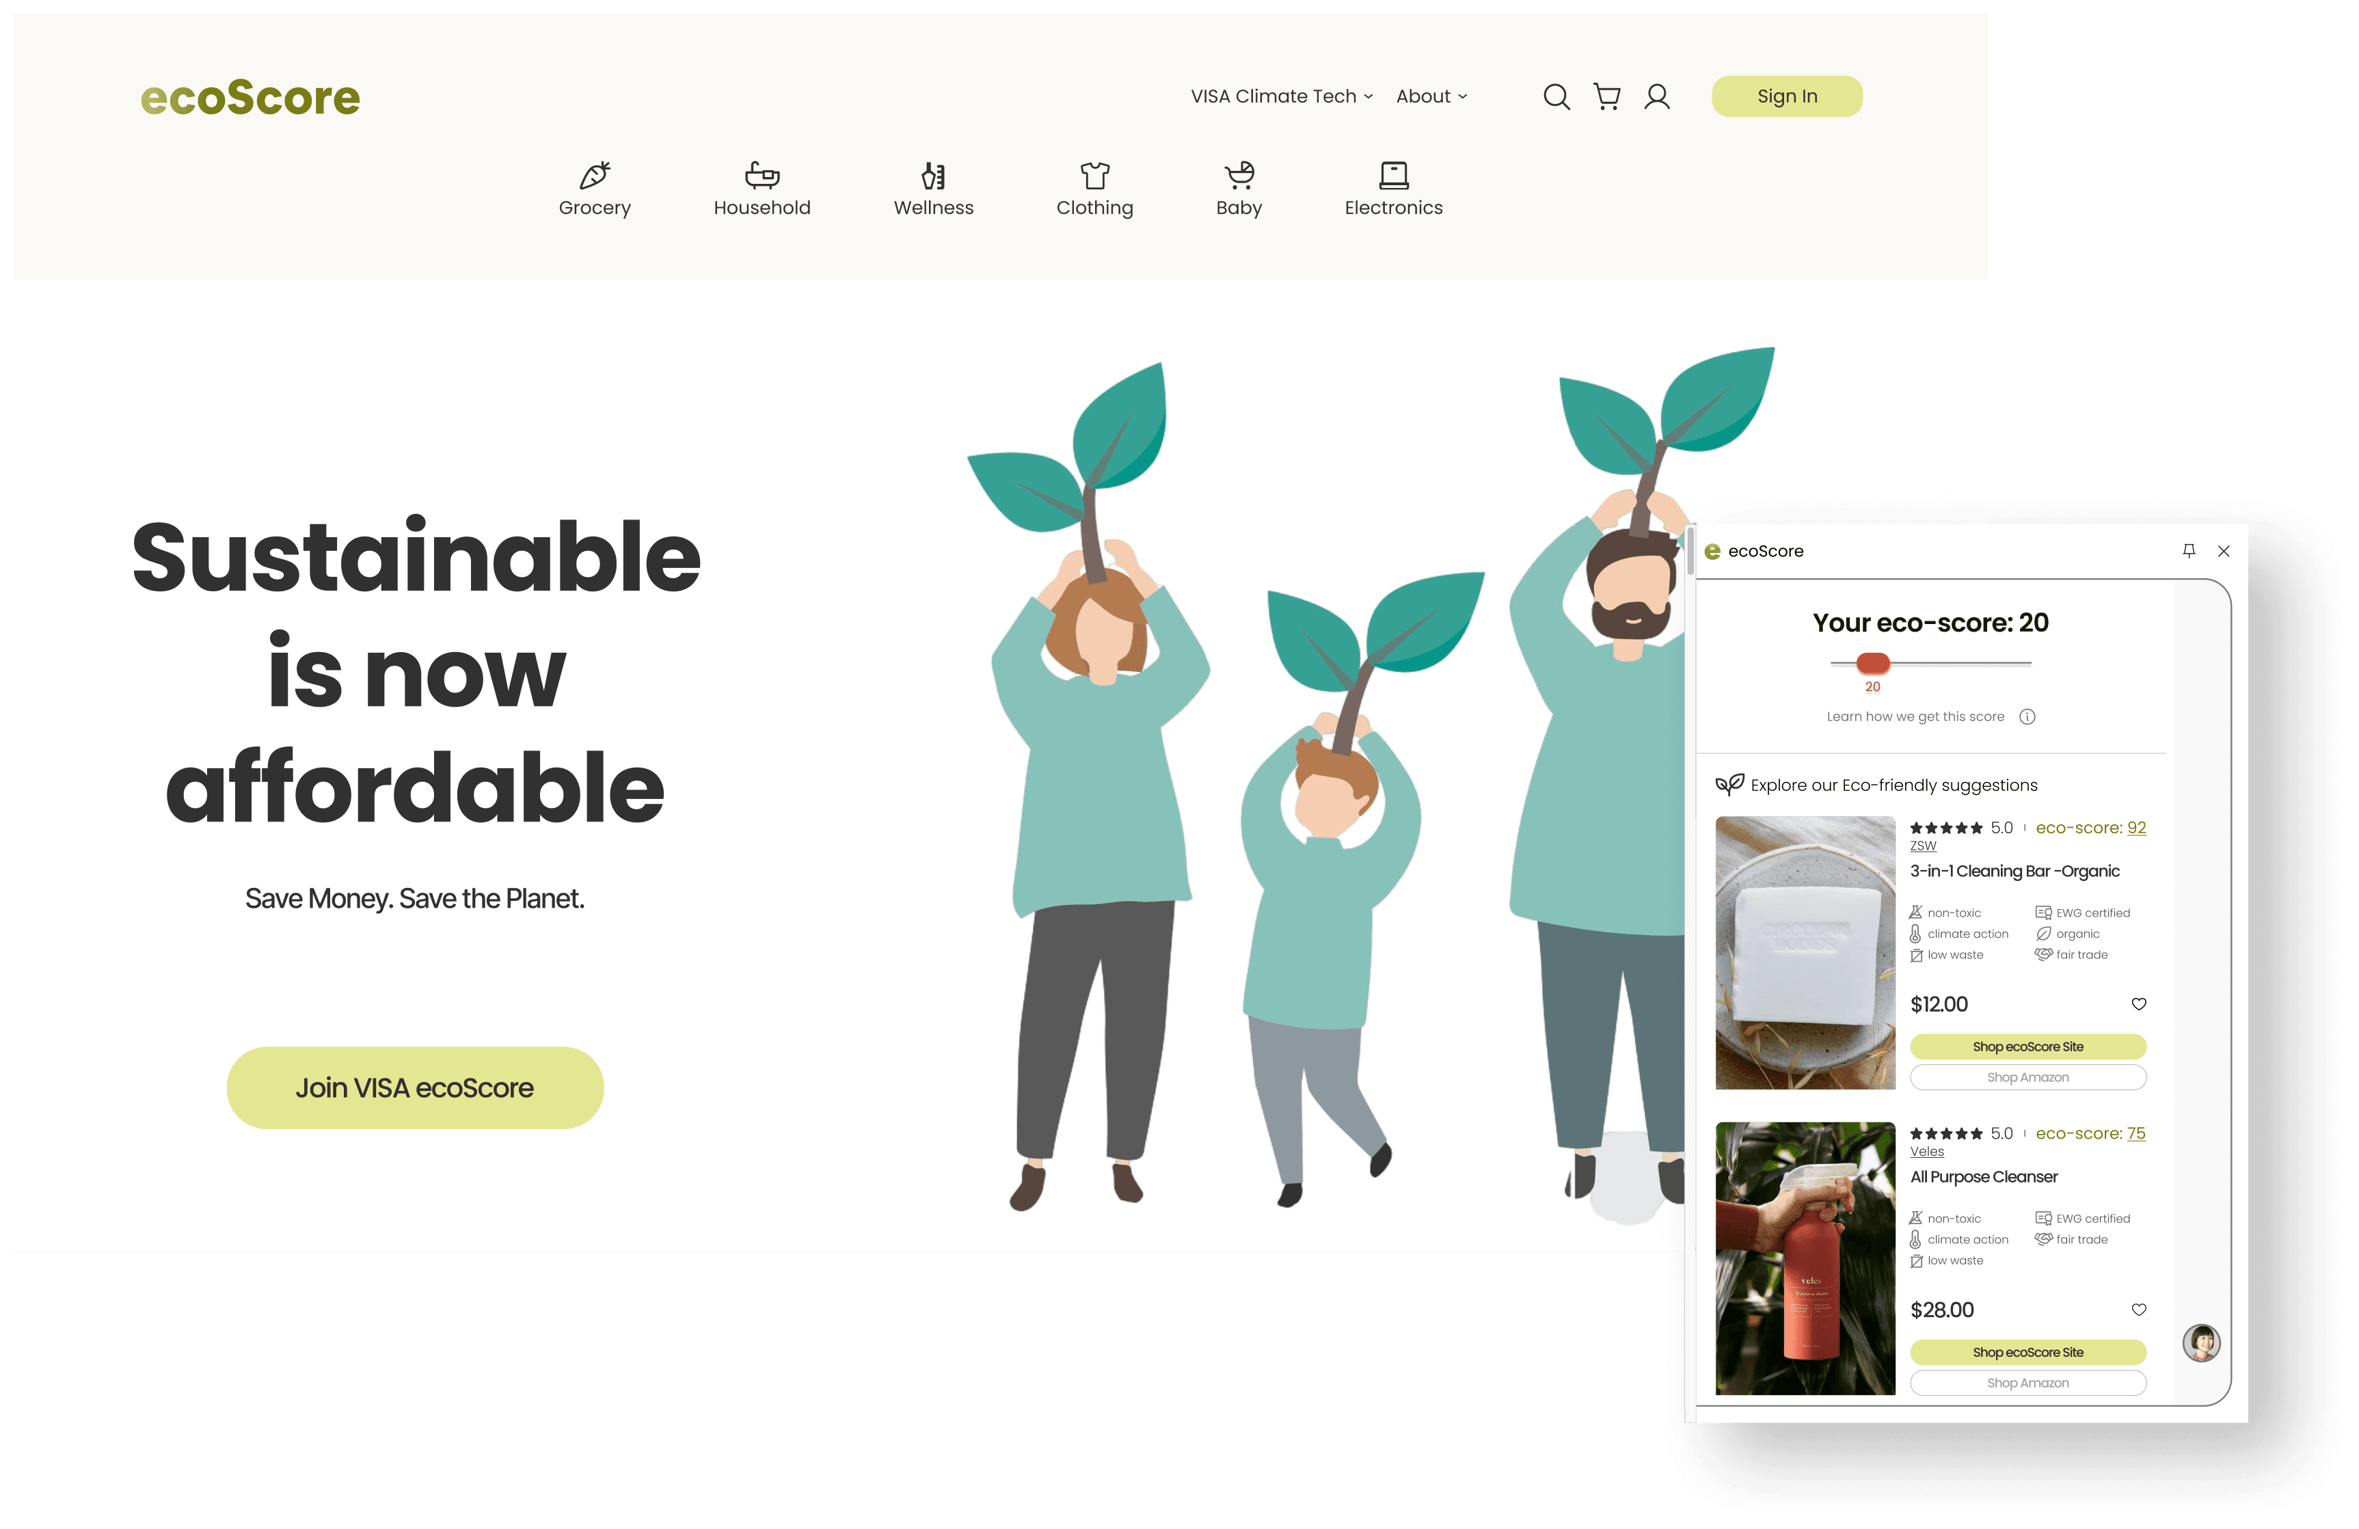Open Household bathtub category icon
Viewport: 2359px width, 1529px height.
click(x=762, y=176)
